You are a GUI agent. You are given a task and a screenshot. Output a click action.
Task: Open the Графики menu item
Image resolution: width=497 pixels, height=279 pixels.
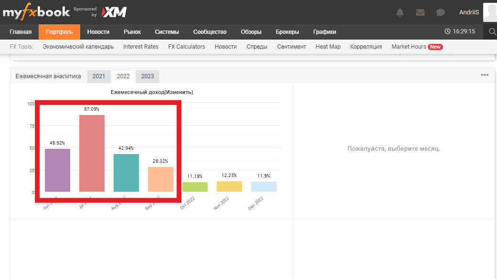coord(325,32)
